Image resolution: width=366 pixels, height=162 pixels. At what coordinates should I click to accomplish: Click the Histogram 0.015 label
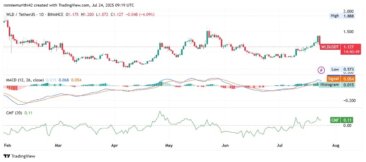point(337,85)
